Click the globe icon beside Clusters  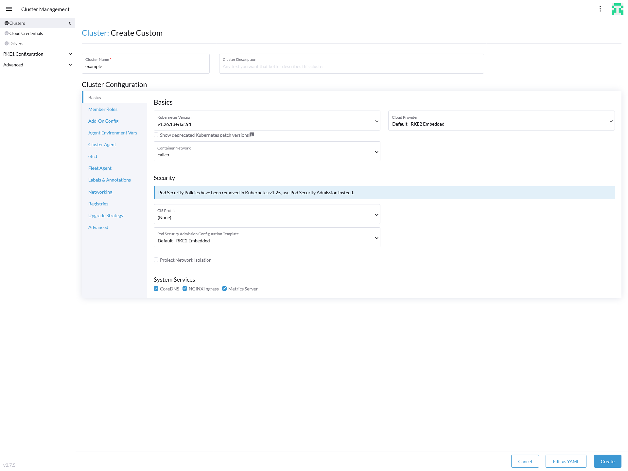[6, 23]
